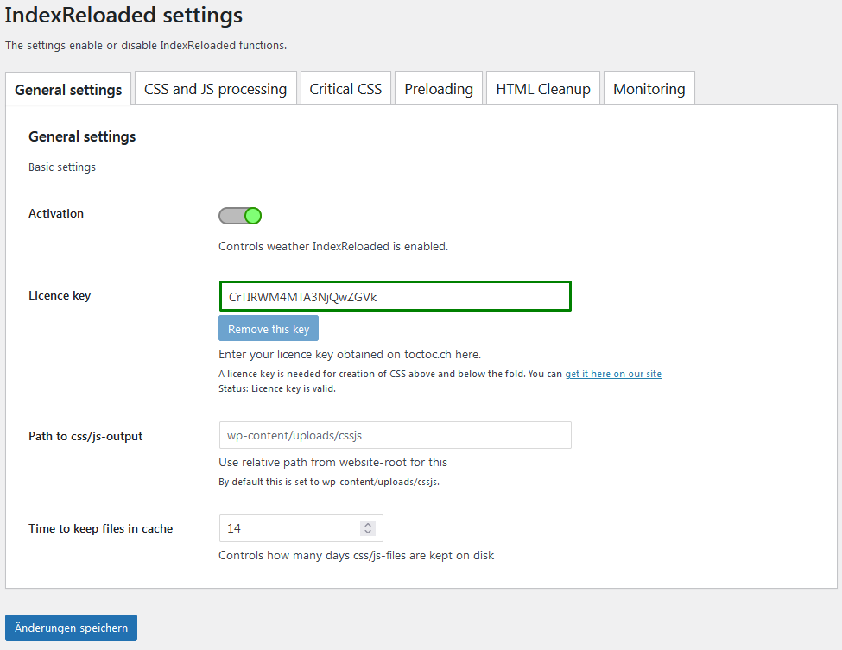The width and height of the screenshot is (842, 650).
Task: Click 'Status: Licence key is valid.' text
Action: click(277, 388)
